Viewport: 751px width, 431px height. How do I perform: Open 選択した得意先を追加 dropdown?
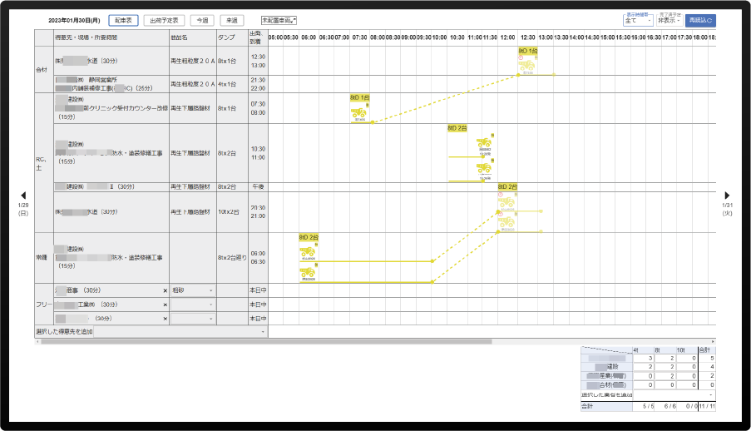150,332
